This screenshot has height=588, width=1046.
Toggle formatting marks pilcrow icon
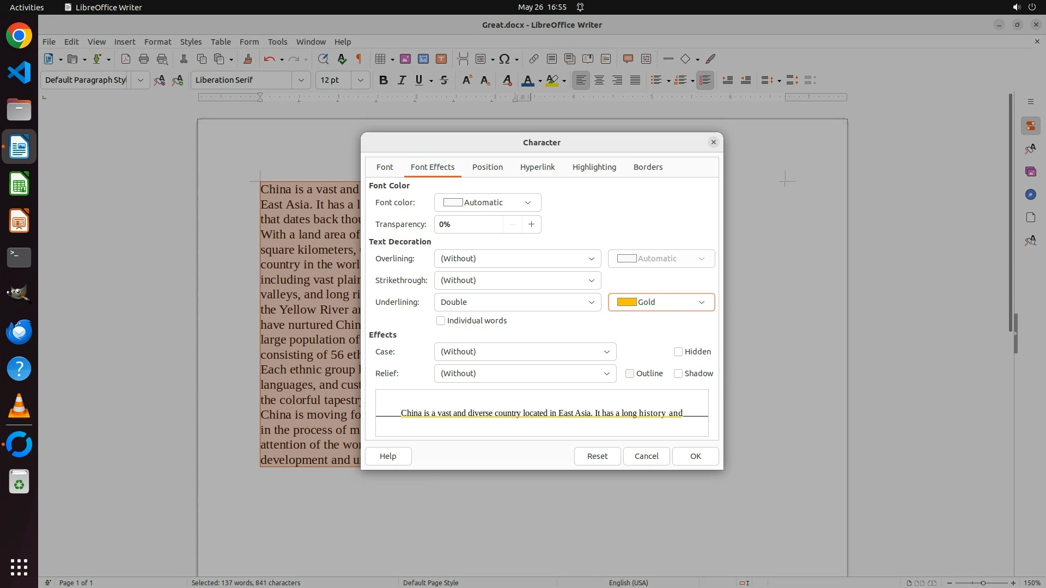click(359, 59)
